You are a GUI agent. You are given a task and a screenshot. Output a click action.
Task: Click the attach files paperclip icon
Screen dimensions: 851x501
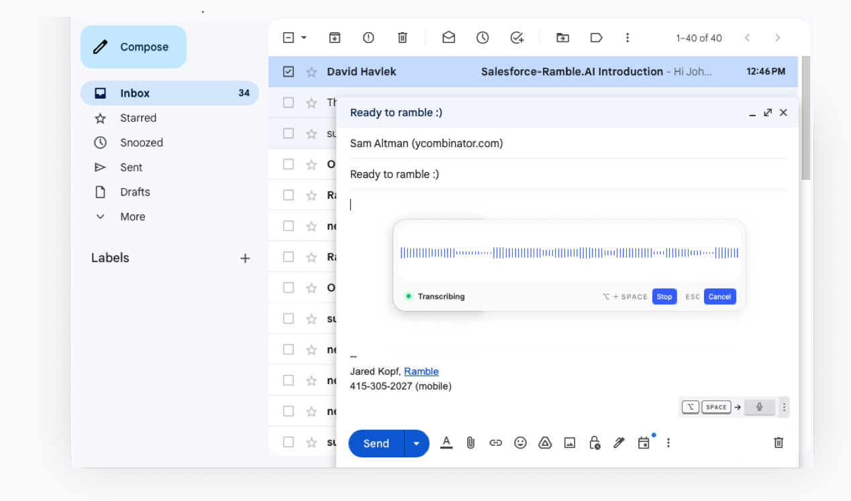470,443
